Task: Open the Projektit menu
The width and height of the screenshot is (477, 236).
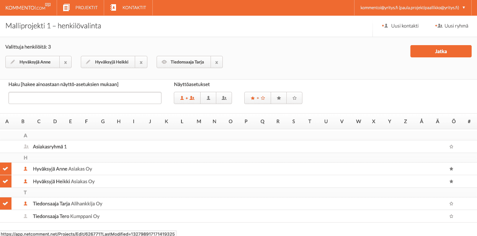Action: [80, 8]
